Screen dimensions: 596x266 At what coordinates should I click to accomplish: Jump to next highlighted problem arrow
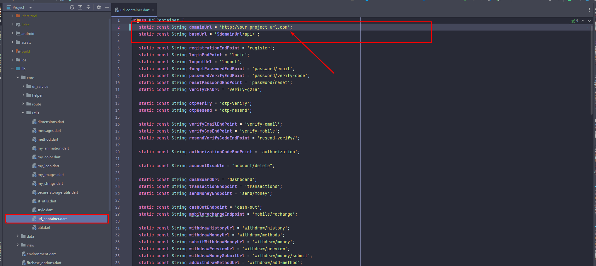pyautogui.click(x=589, y=21)
